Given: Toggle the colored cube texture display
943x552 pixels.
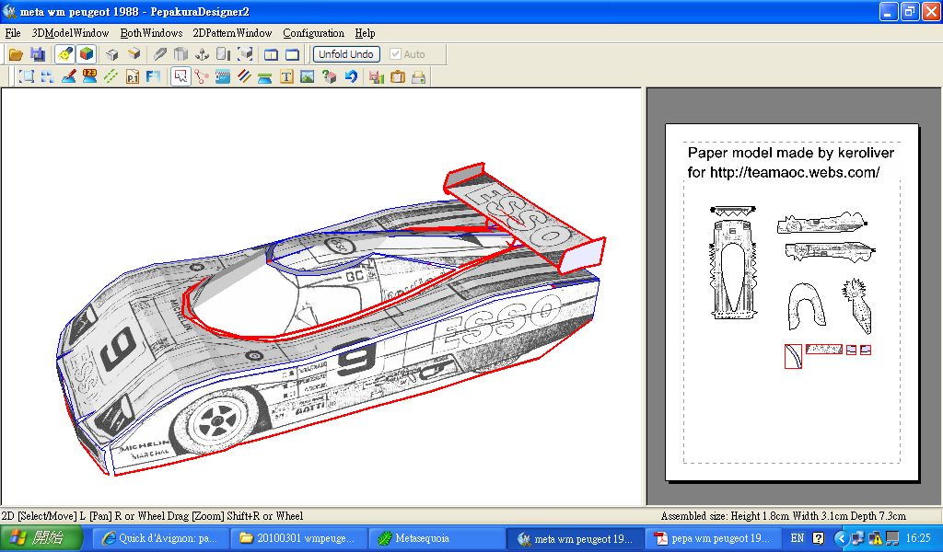Looking at the screenshot, I should tap(86, 54).
